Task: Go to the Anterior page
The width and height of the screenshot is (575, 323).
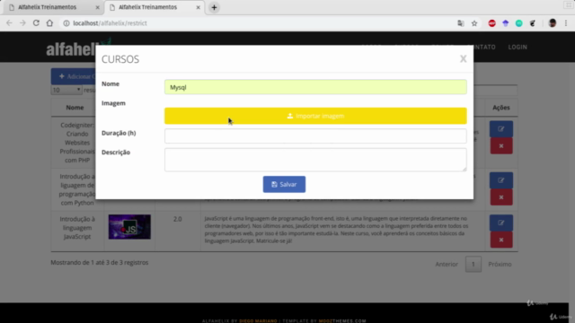Action: pyautogui.click(x=447, y=264)
